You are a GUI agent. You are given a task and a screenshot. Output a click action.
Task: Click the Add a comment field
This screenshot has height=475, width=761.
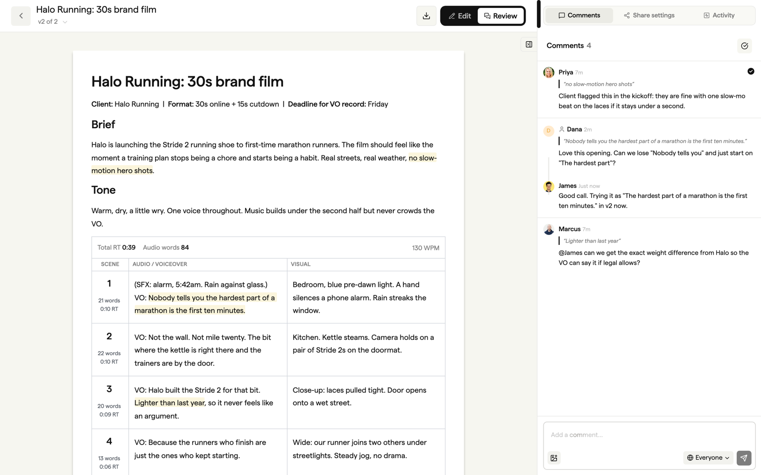[649, 435]
